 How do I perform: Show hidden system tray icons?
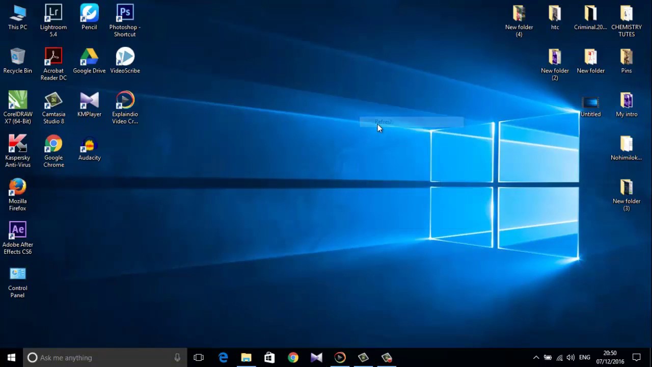tap(536, 357)
